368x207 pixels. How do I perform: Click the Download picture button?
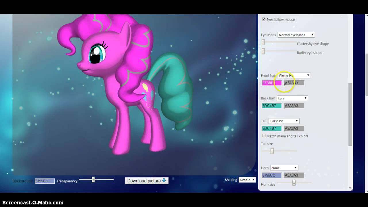point(147,181)
